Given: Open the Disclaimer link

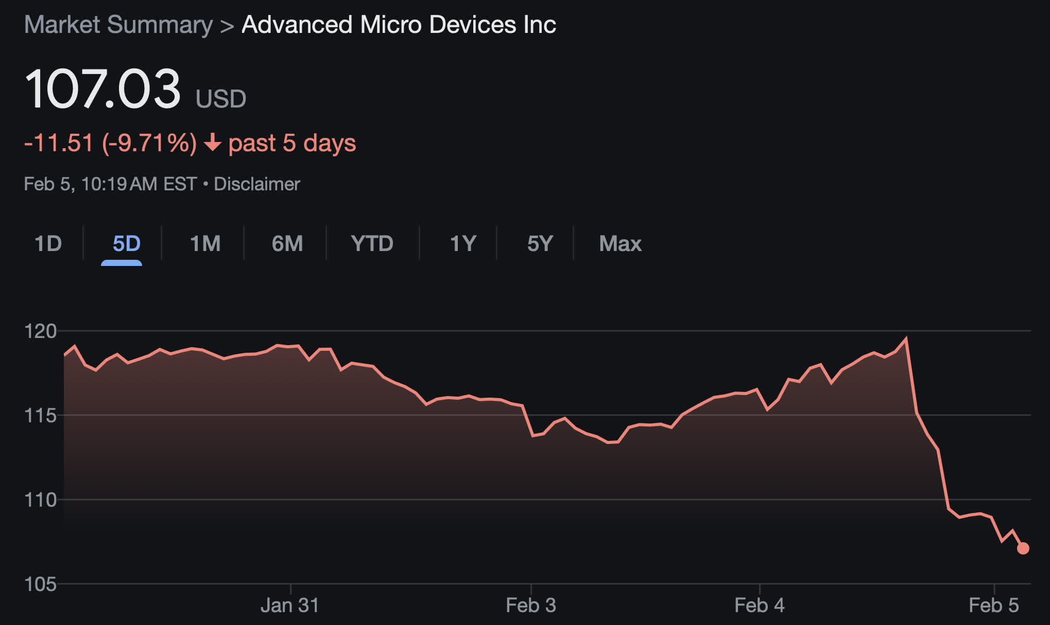Looking at the screenshot, I should [256, 184].
